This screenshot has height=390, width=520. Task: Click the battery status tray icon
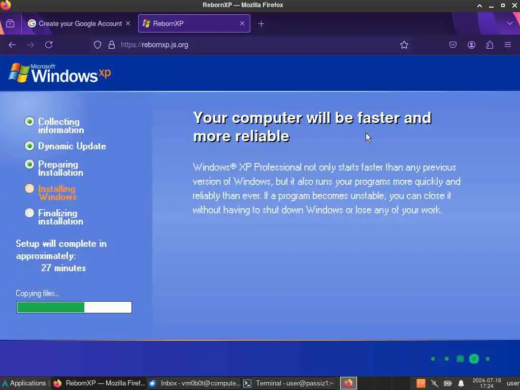[448, 384]
